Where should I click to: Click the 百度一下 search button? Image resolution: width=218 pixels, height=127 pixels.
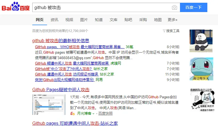pos(194,7)
